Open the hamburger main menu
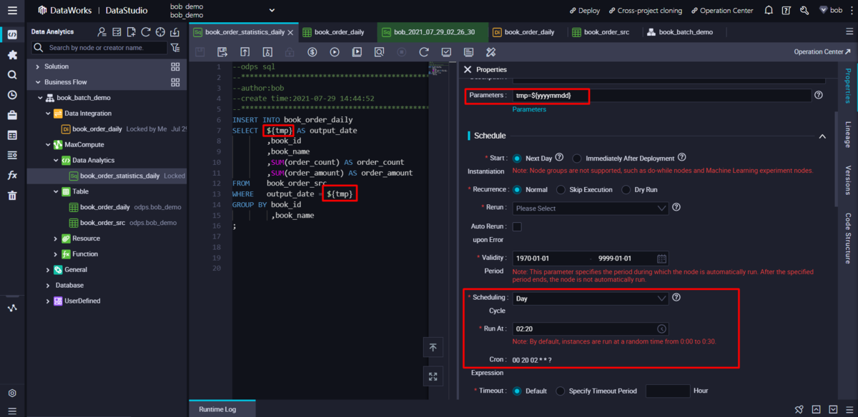 point(12,11)
